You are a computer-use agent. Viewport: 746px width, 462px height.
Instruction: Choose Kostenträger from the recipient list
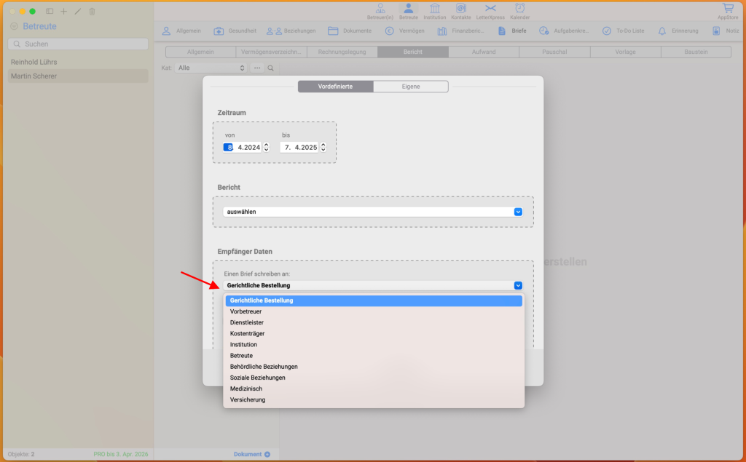[x=247, y=333]
